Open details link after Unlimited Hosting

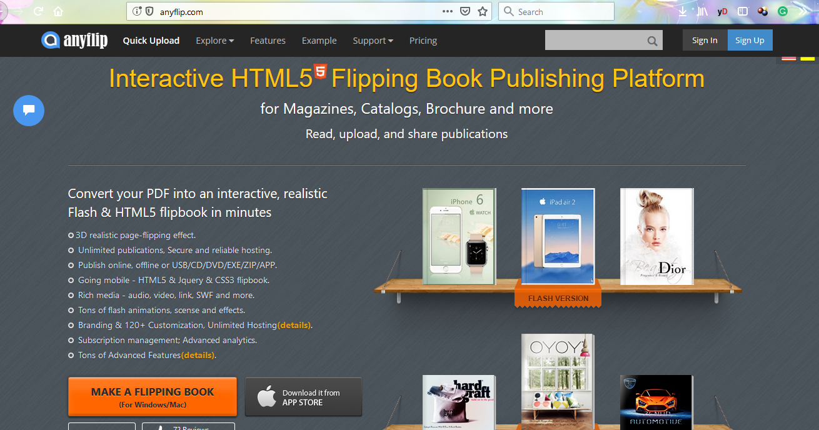pyautogui.click(x=294, y=325)
